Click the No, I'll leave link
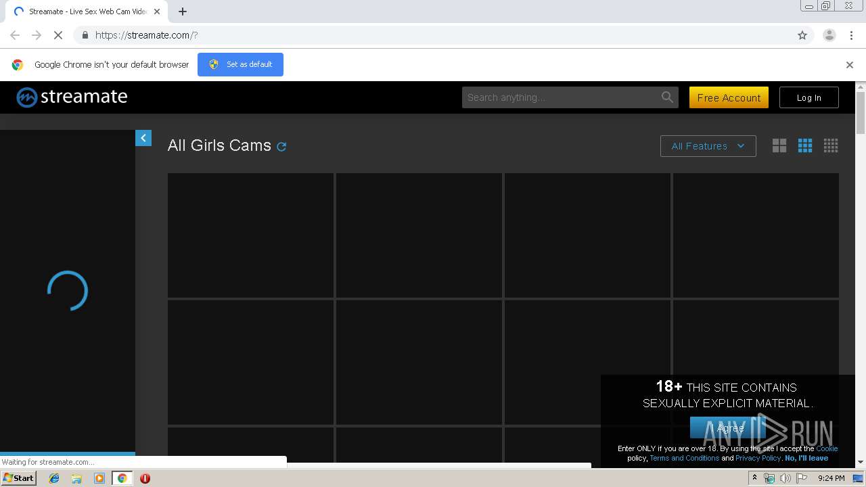 point(806,458)
